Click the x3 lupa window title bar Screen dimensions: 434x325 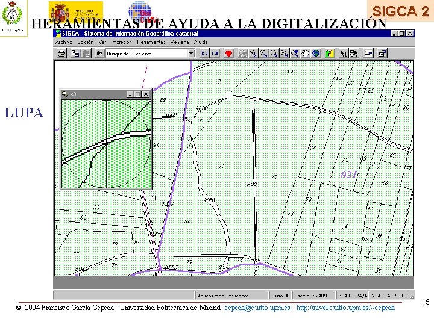tap(106, 94)
